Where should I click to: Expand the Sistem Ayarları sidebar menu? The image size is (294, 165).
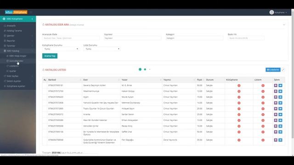click(18, 81)
